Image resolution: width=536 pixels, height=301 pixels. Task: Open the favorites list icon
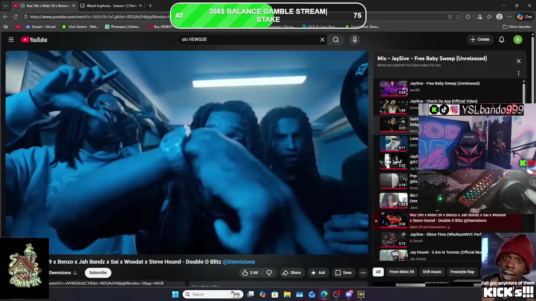489,17
